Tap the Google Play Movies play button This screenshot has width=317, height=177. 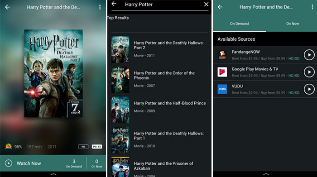[309, 72]
